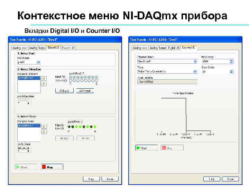The width and height of the screenshot is (249, 187).
Task: Switch to Analog Input tab in right window
Action: point(140,48)
